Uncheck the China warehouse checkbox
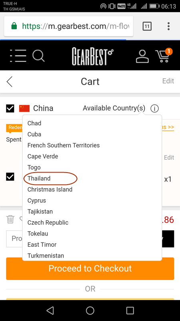 pyautogui.click(x=10, y=108)
